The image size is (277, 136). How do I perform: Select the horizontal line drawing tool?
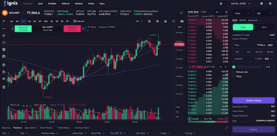(x=4, y=29)
